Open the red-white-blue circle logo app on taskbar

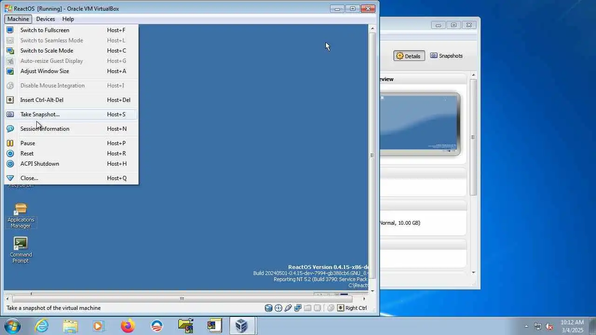(157, 326)
